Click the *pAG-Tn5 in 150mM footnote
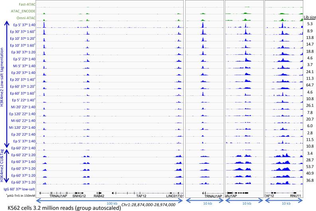Screen dimensions: 316x211 pos(21,196)
